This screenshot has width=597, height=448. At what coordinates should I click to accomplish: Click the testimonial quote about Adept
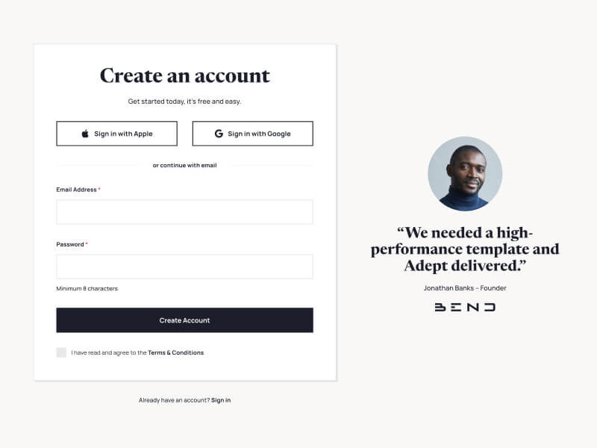465,249
